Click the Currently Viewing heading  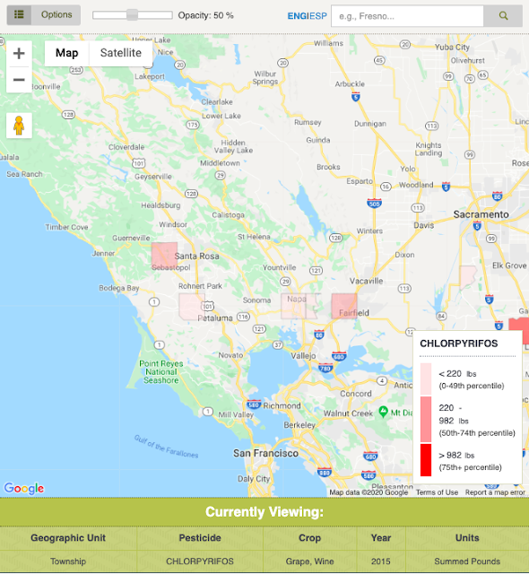point(264,512)
